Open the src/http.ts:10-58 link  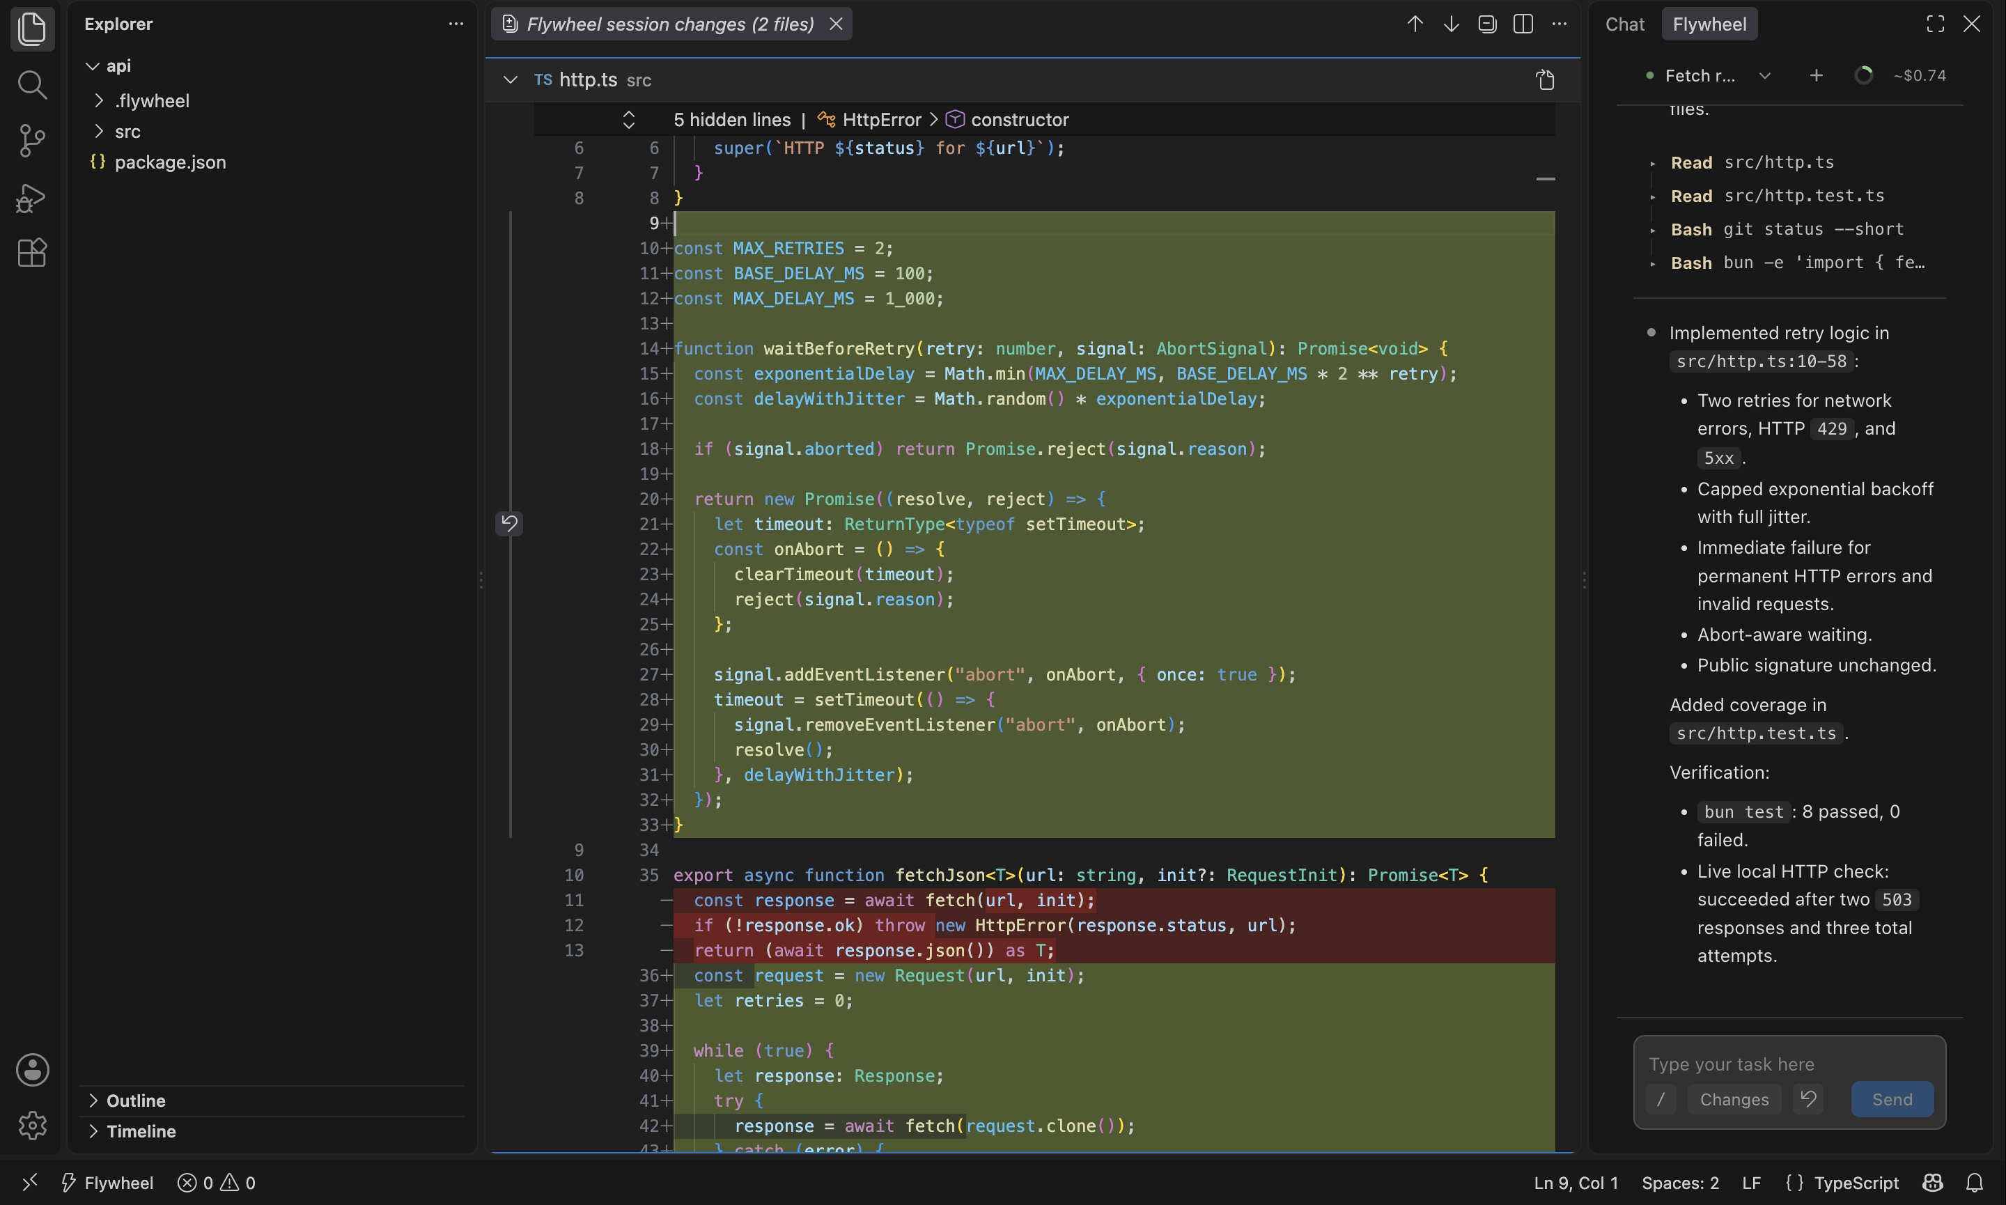[1761, 361]
